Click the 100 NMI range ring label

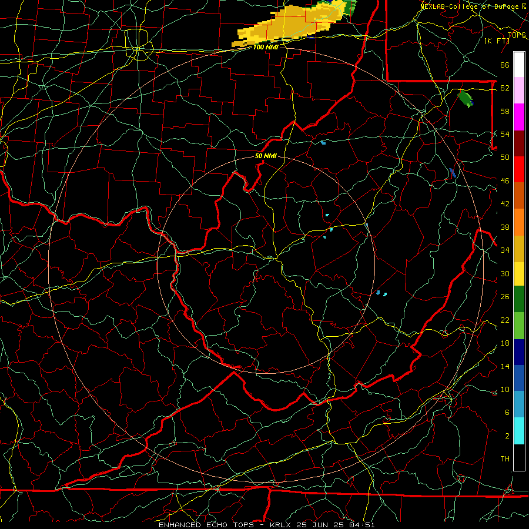click(x=266, y=47)
